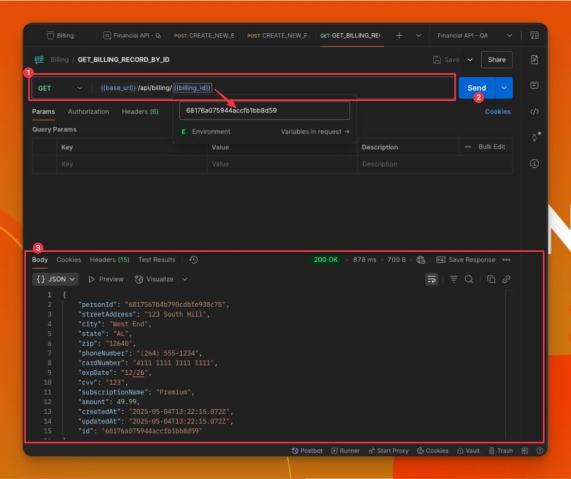The width and height of the screenshot is (571, 479).
Task: Click the Save button
Action: 446,60
